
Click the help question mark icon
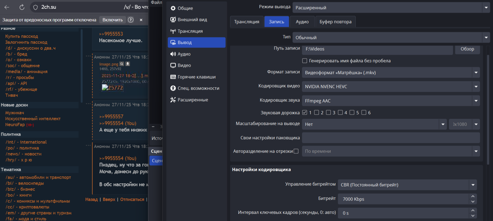tap(131, 20)
